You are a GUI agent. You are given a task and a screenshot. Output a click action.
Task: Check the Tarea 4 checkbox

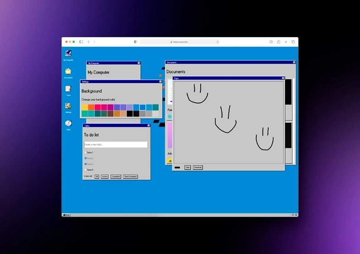85,170
